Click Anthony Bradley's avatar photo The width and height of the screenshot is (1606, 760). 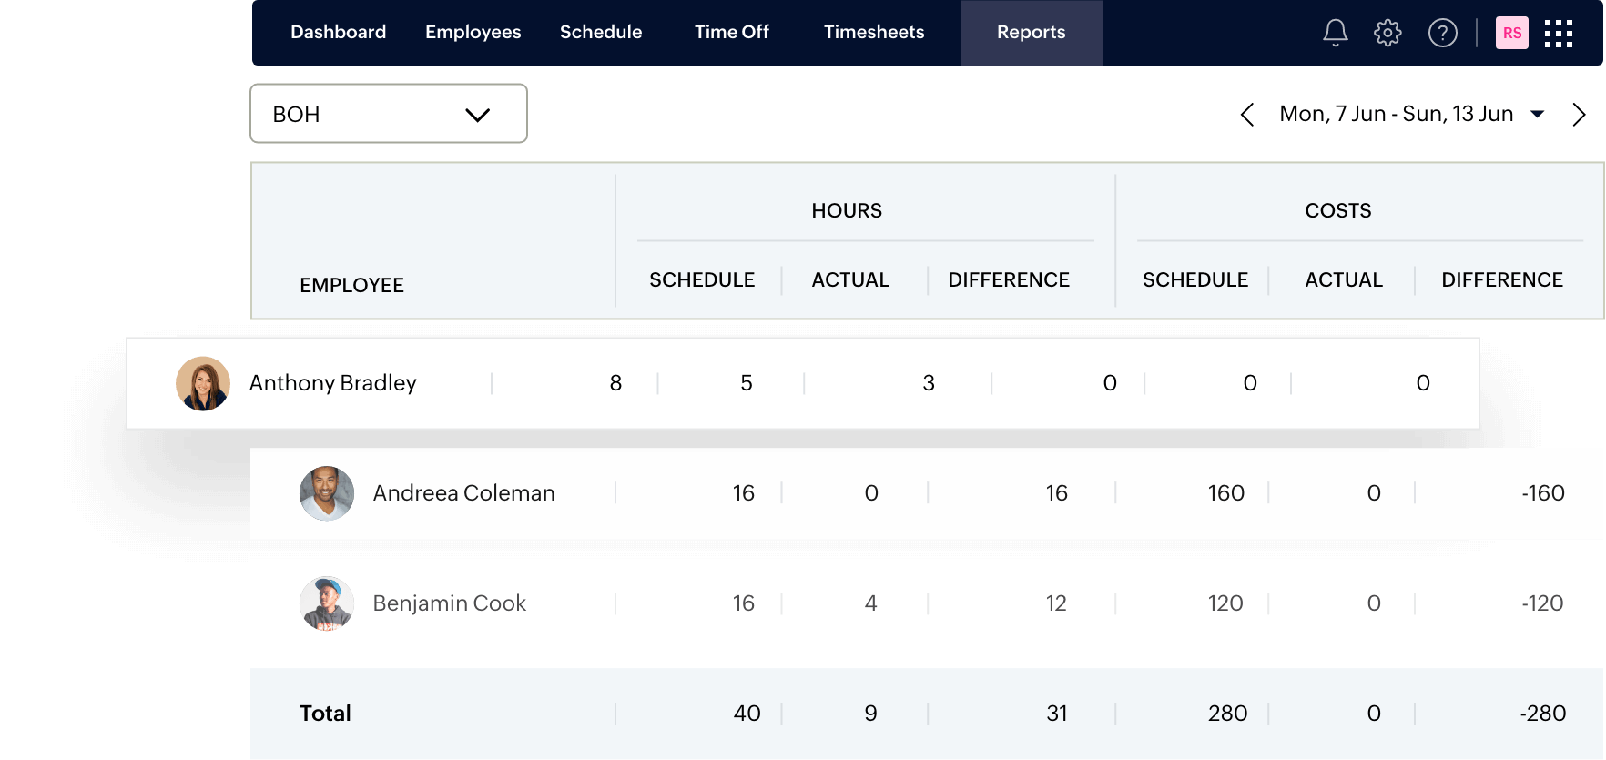pyautogui.click(x=203, y=383)
